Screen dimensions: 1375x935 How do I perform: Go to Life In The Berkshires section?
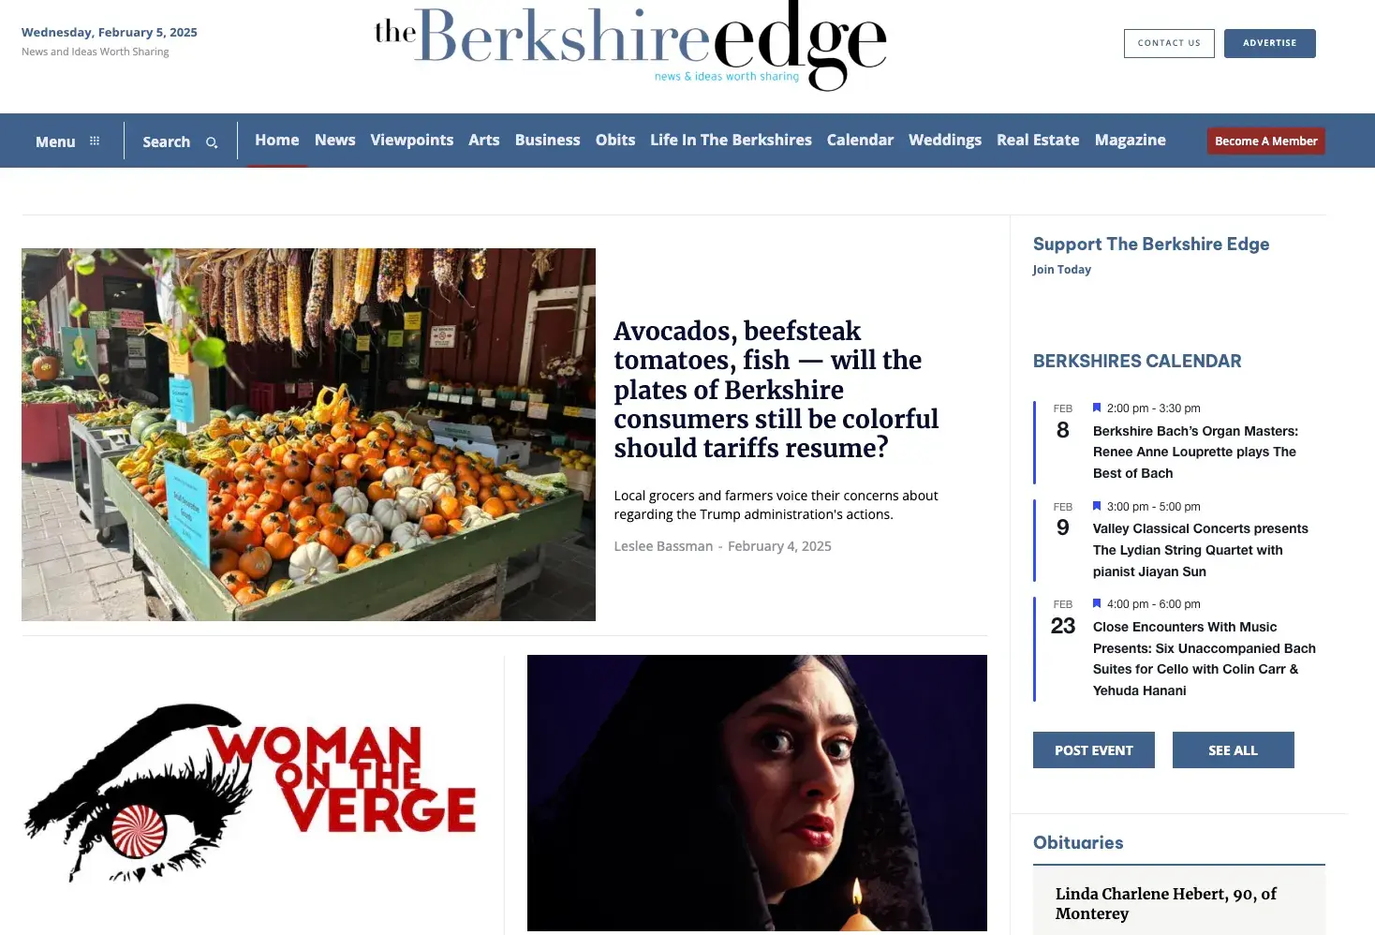tap(731, 140)
